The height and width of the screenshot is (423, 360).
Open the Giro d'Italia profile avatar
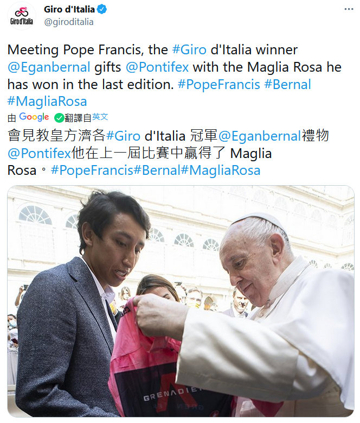(x=22, y=16)
